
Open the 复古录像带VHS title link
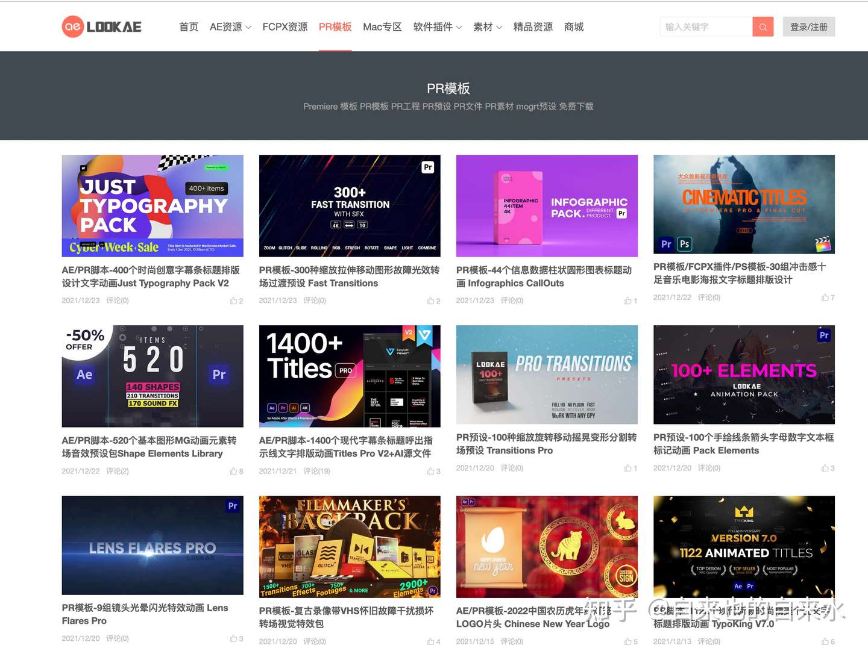(346, 617)
